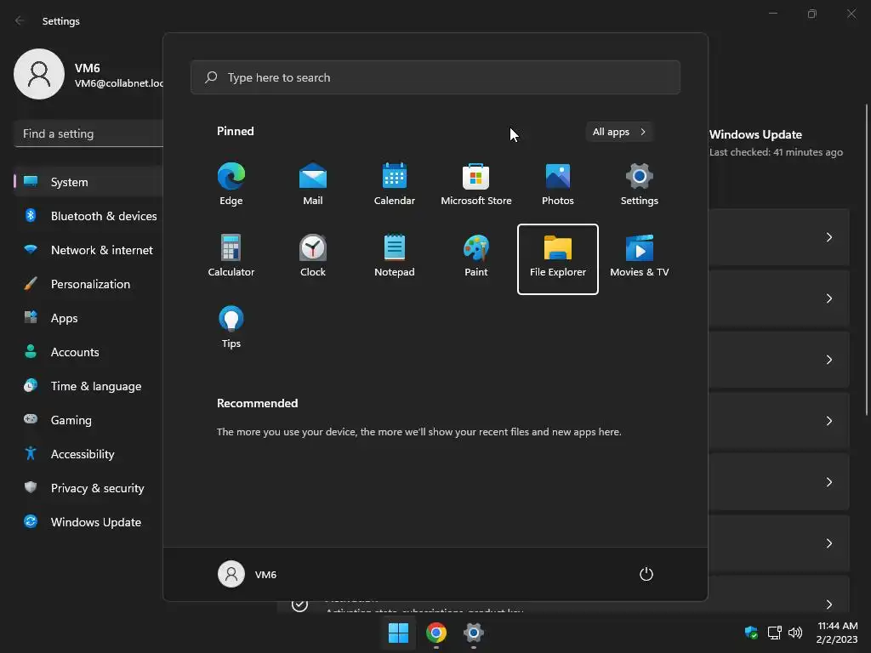
Task: Open Microsoft Store from Start menu
Action: tap(476, 185)
